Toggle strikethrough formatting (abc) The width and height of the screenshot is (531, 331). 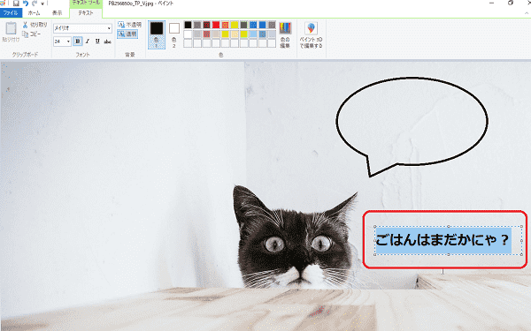[107, 41]
